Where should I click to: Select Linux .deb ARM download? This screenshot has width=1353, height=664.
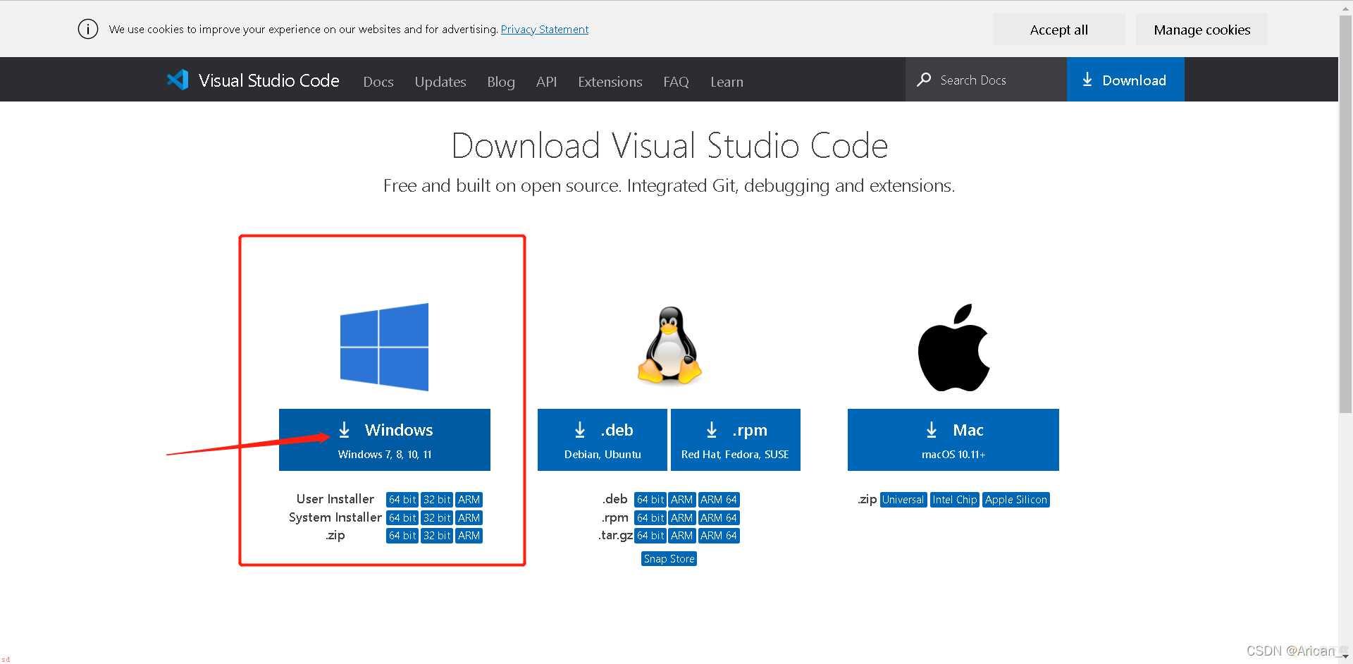(x=681, y=500)
